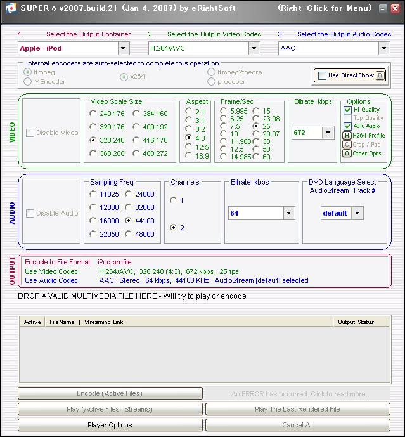This screenshot has height=437, width=405.
Task: Open the Output Video Codec dropdown arrow
Action: pyautogui.click(x=254, y=48)
